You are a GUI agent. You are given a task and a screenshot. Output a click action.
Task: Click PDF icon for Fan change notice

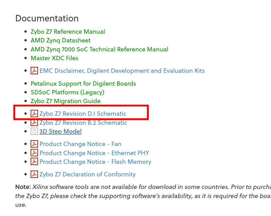[x=34, y=144]
